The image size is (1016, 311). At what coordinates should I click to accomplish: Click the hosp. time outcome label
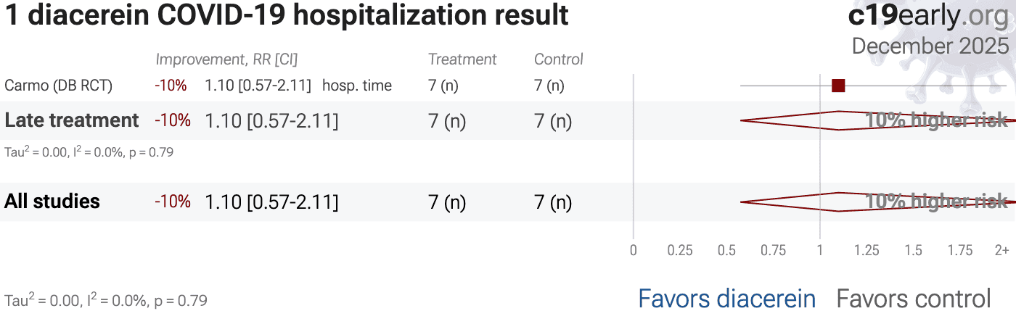coord(357,86)
